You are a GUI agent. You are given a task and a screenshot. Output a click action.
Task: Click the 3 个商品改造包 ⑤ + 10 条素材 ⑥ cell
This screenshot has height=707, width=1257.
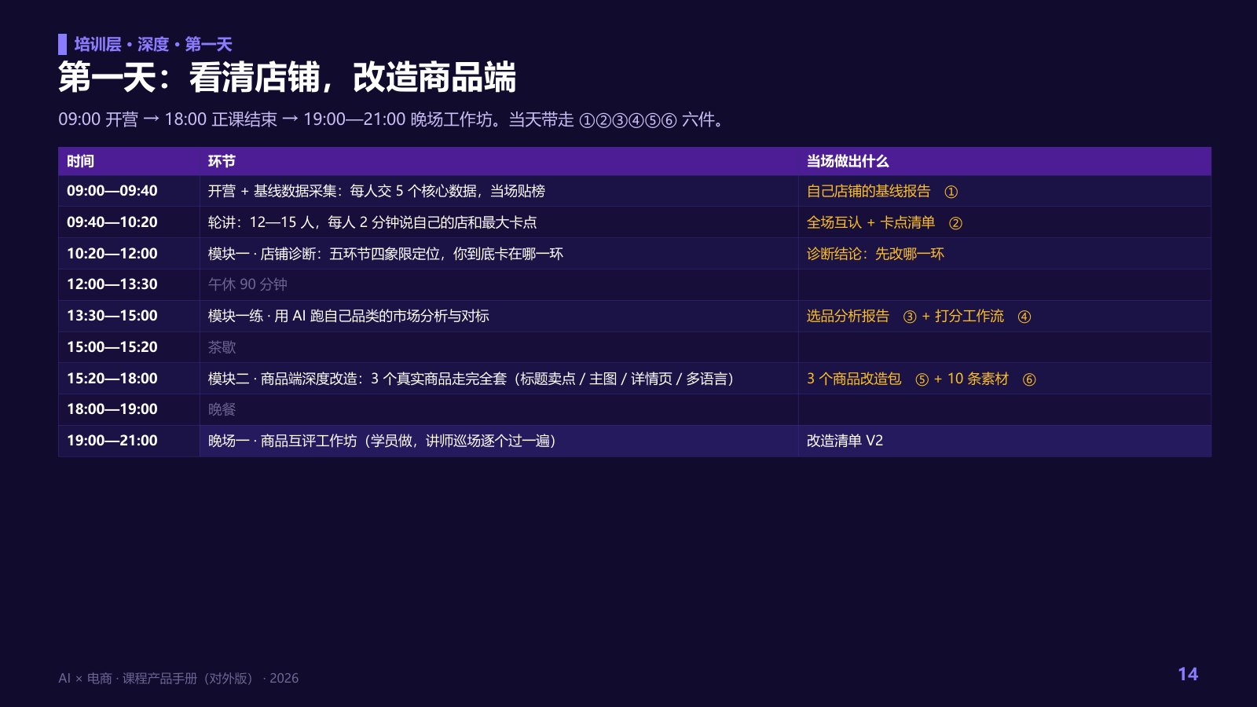point(1005,379)
